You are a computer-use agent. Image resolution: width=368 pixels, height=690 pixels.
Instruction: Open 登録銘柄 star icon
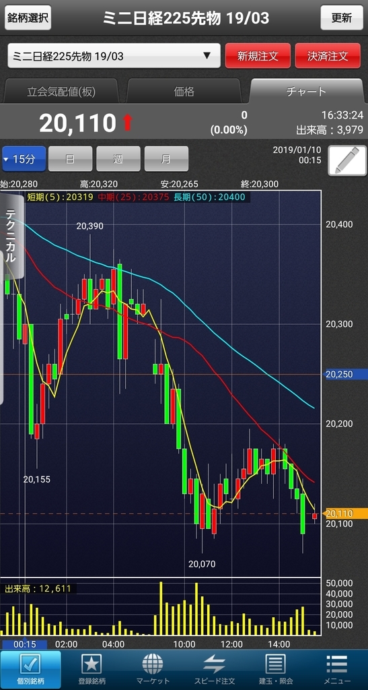[91, 670]
